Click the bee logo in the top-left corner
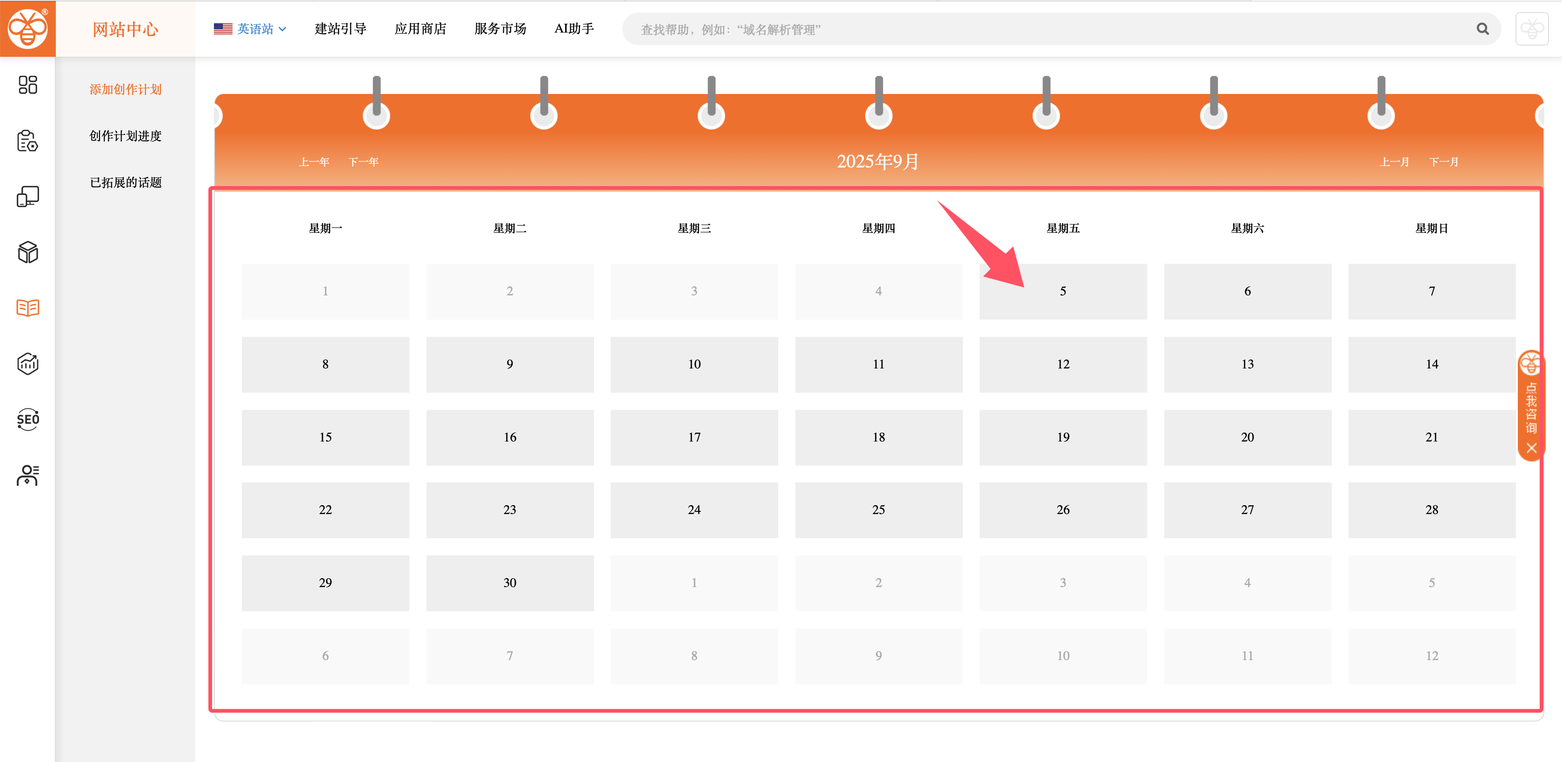1562x762 pixels. coord(27,28)
